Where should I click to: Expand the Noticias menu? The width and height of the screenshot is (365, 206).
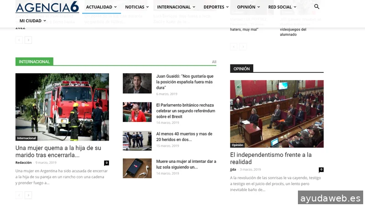137,7
